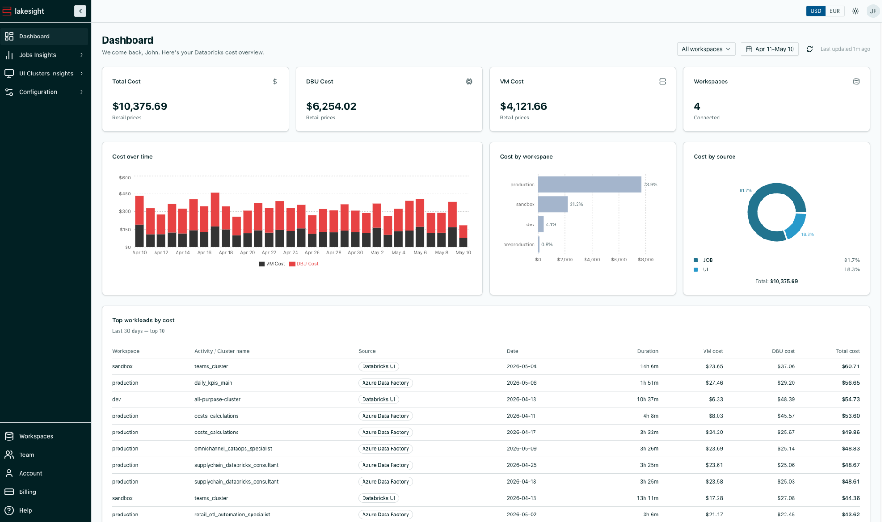The width and height of the screenshot is (882, 522).
Task: Open Help label in sidebar
Action: (25, 510)
